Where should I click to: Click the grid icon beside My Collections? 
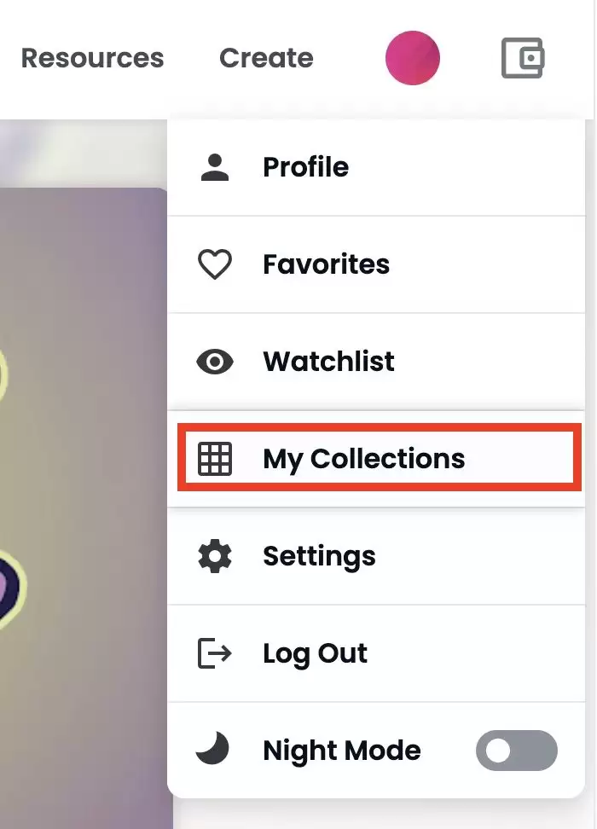click(215, 459)
